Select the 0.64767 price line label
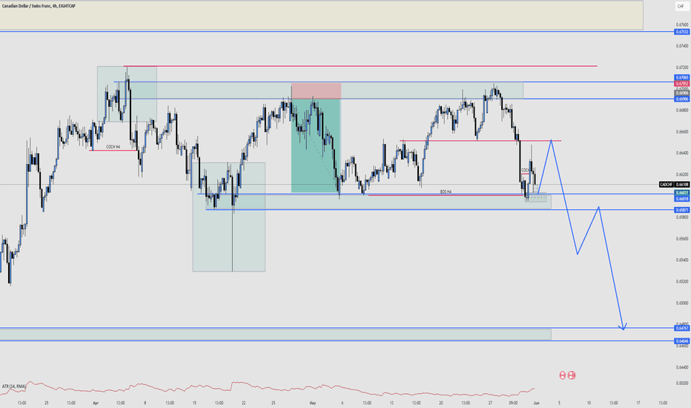The width and height of the screenshot is (691, 408). coord(682,328)
